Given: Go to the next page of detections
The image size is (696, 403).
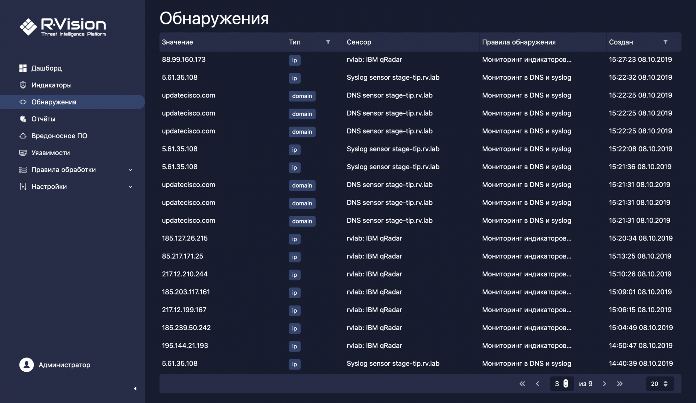Looking at the screenshot, I should point(604,384).
